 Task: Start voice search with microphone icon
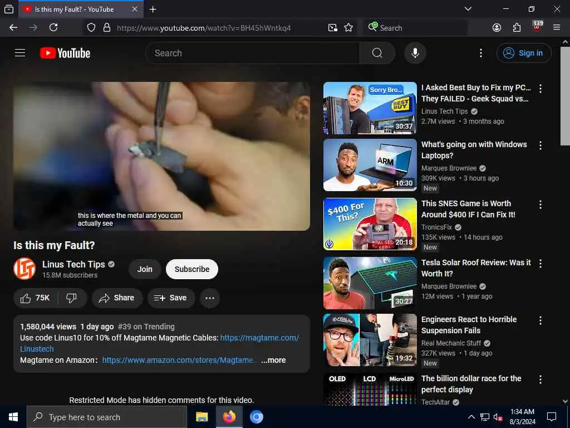(x=415, y=53)
